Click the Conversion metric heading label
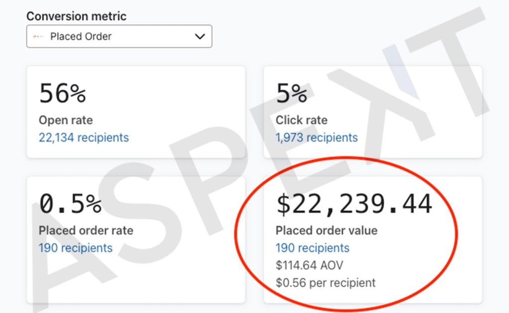 [77, 16]
